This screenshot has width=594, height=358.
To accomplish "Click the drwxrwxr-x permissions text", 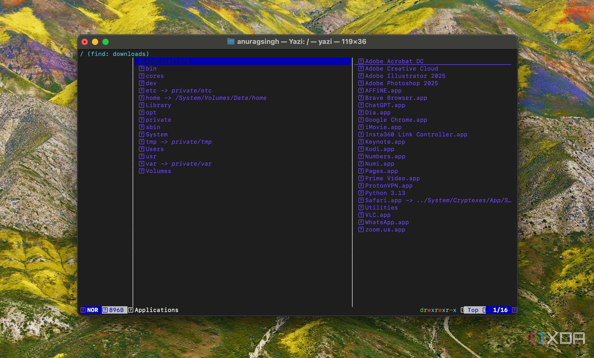I will point(438,310).
